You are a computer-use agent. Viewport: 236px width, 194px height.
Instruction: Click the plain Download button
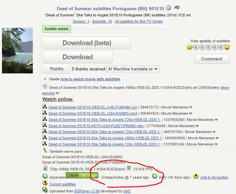(x=77, y=57)
